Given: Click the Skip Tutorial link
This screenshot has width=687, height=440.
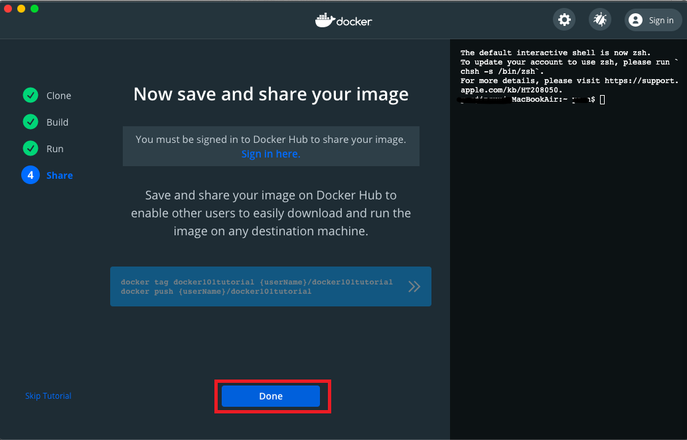Looking at the screenshot, I should tap(48, 395).
